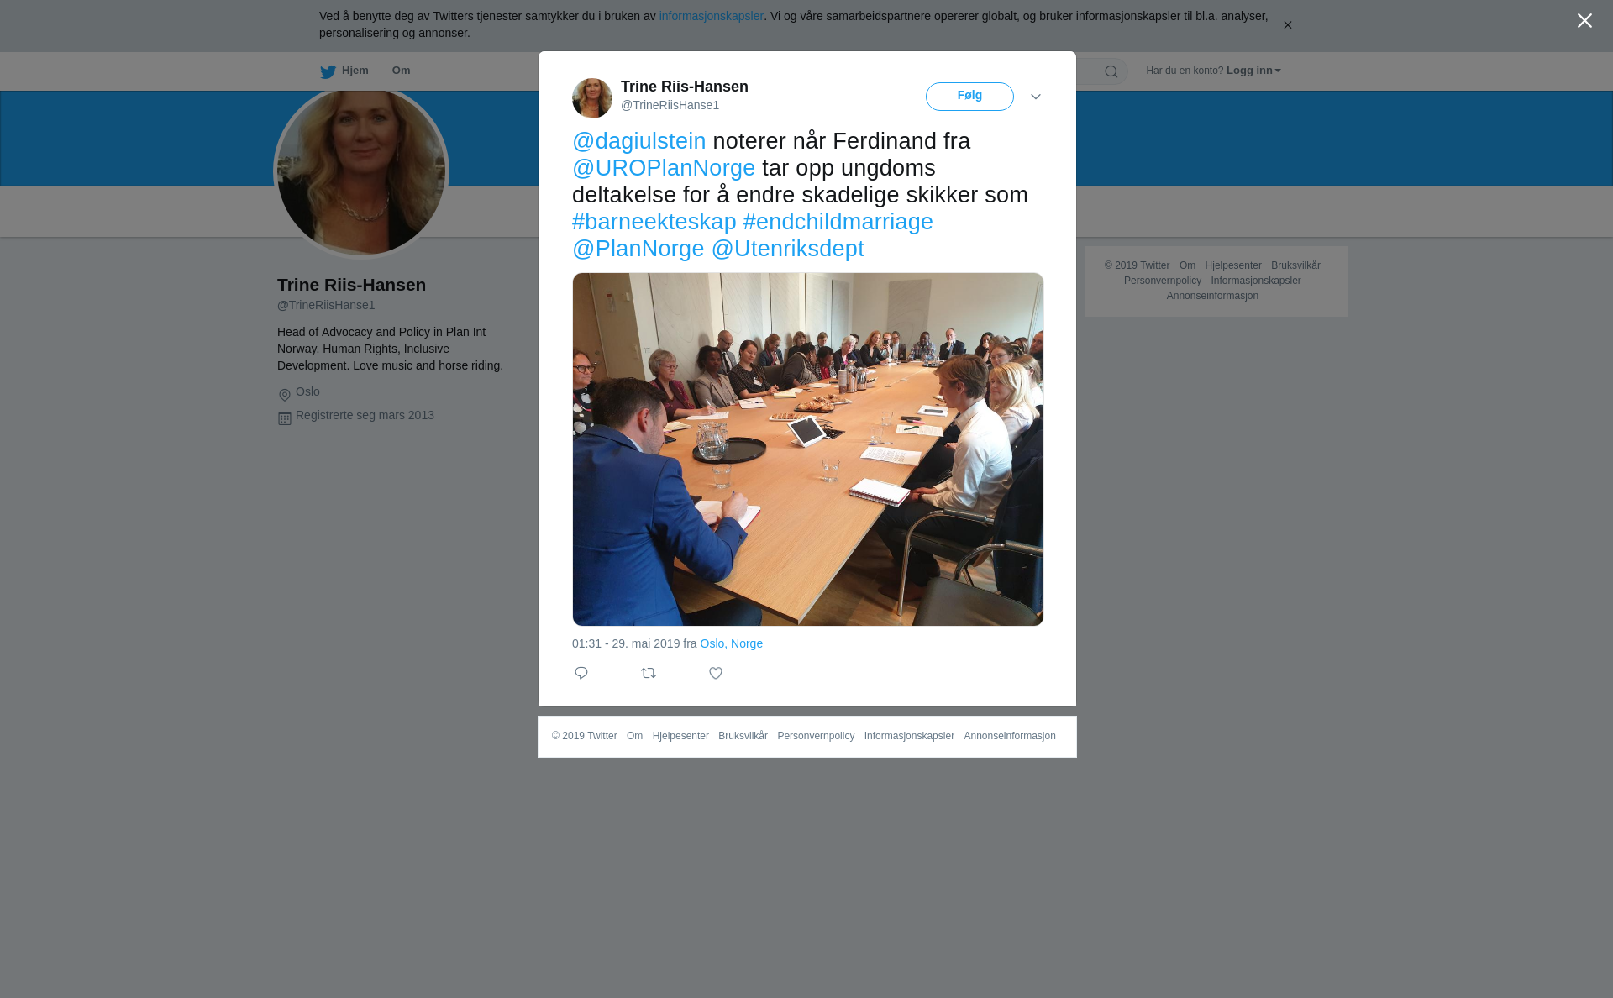Open the @dagiulstein mention link
This screenshot has height=998, width=1613.
(x=639, y=141)
